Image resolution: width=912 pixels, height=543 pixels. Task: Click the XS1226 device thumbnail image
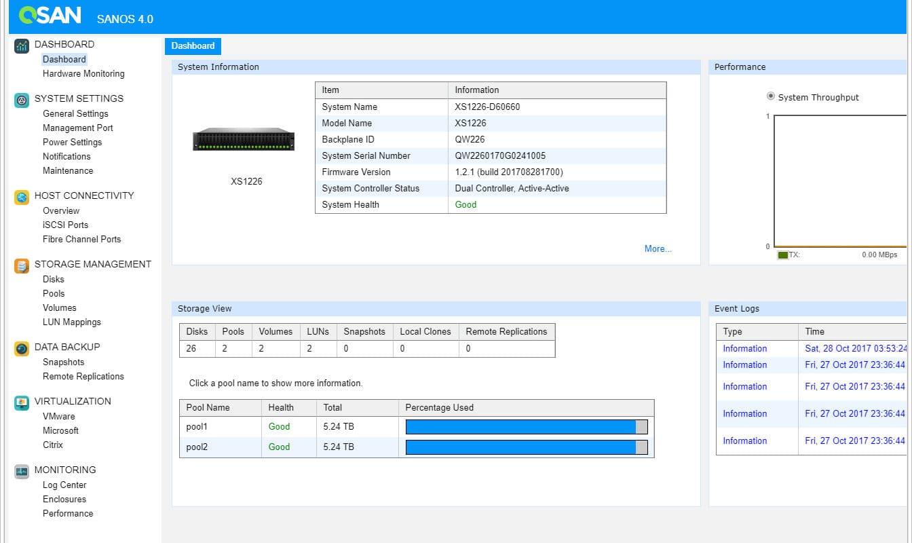(244, 140)
